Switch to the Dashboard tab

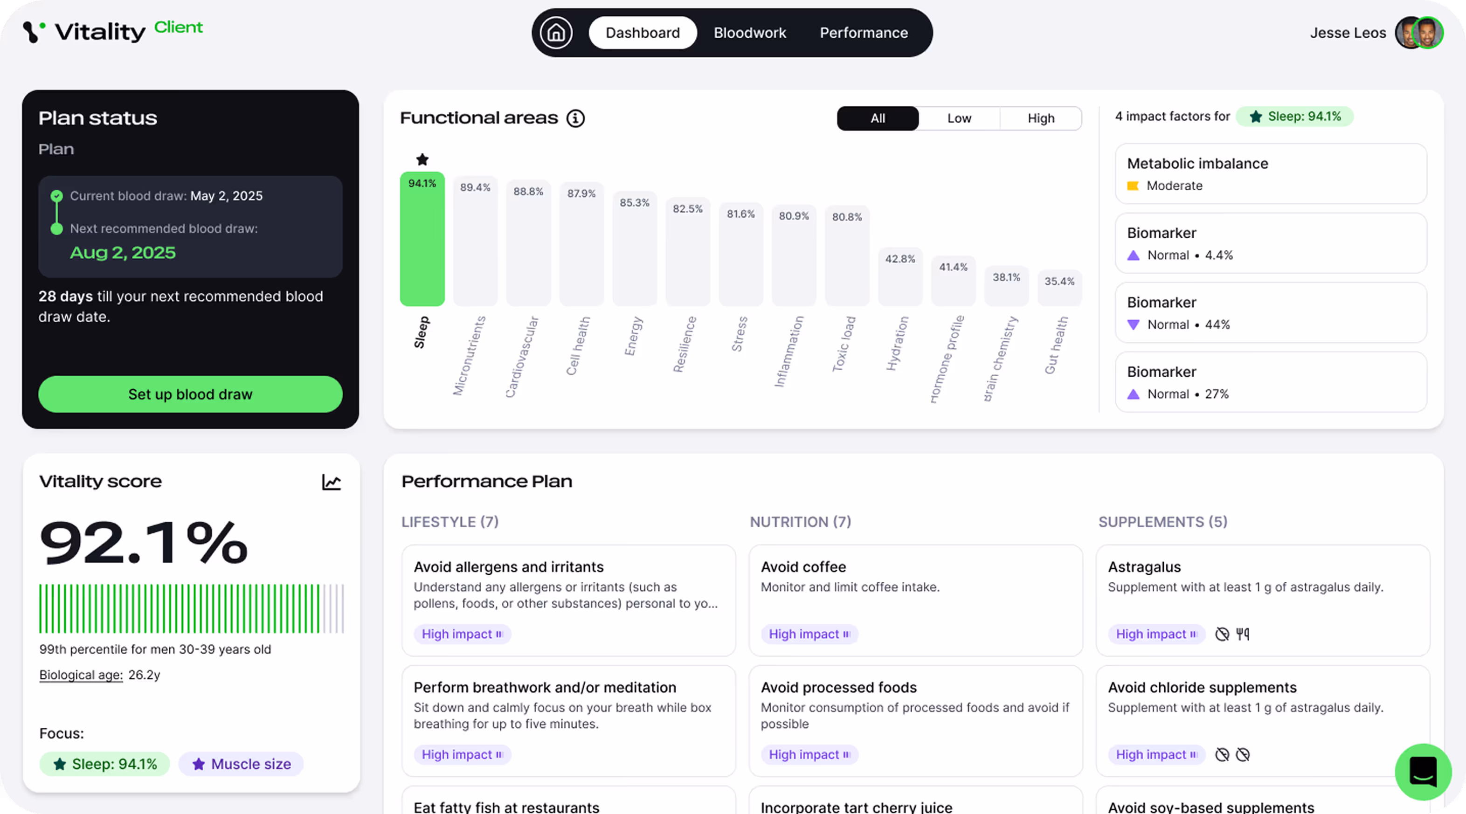pos(643,33)
